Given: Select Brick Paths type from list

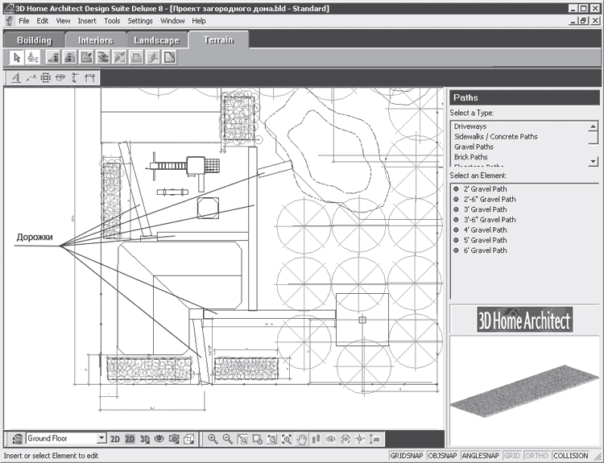Looking at the screenshot, I should (x=471, y=157).
